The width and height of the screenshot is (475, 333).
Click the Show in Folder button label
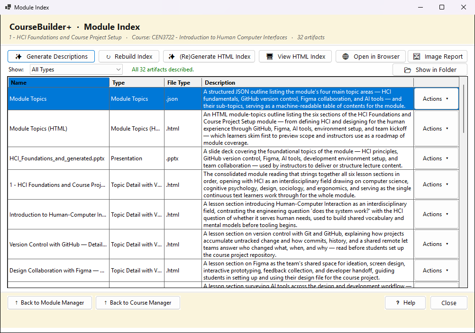(436, 70)
